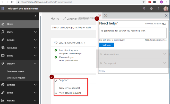Open Groups in sidebar
170x104 pixels.
point(19,40)
